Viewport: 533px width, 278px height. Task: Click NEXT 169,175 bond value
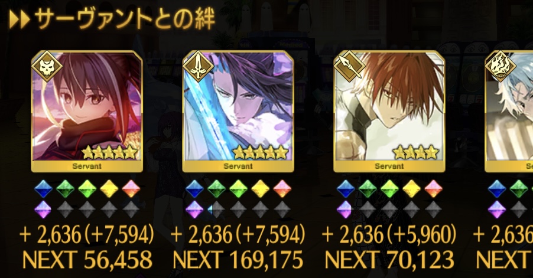[238, 260]
